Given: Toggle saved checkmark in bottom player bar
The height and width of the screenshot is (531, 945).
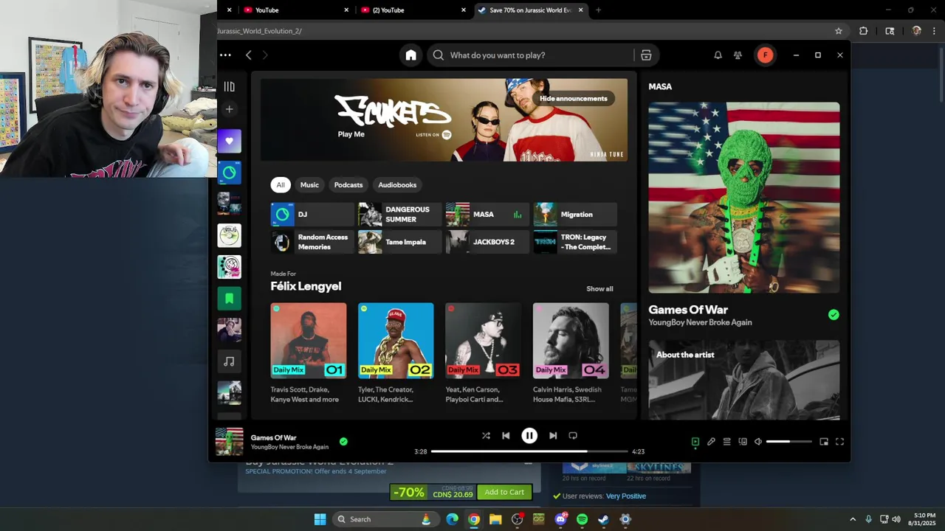Looking at the screenshot, I should pyautogui.click(x=343, y=442).
